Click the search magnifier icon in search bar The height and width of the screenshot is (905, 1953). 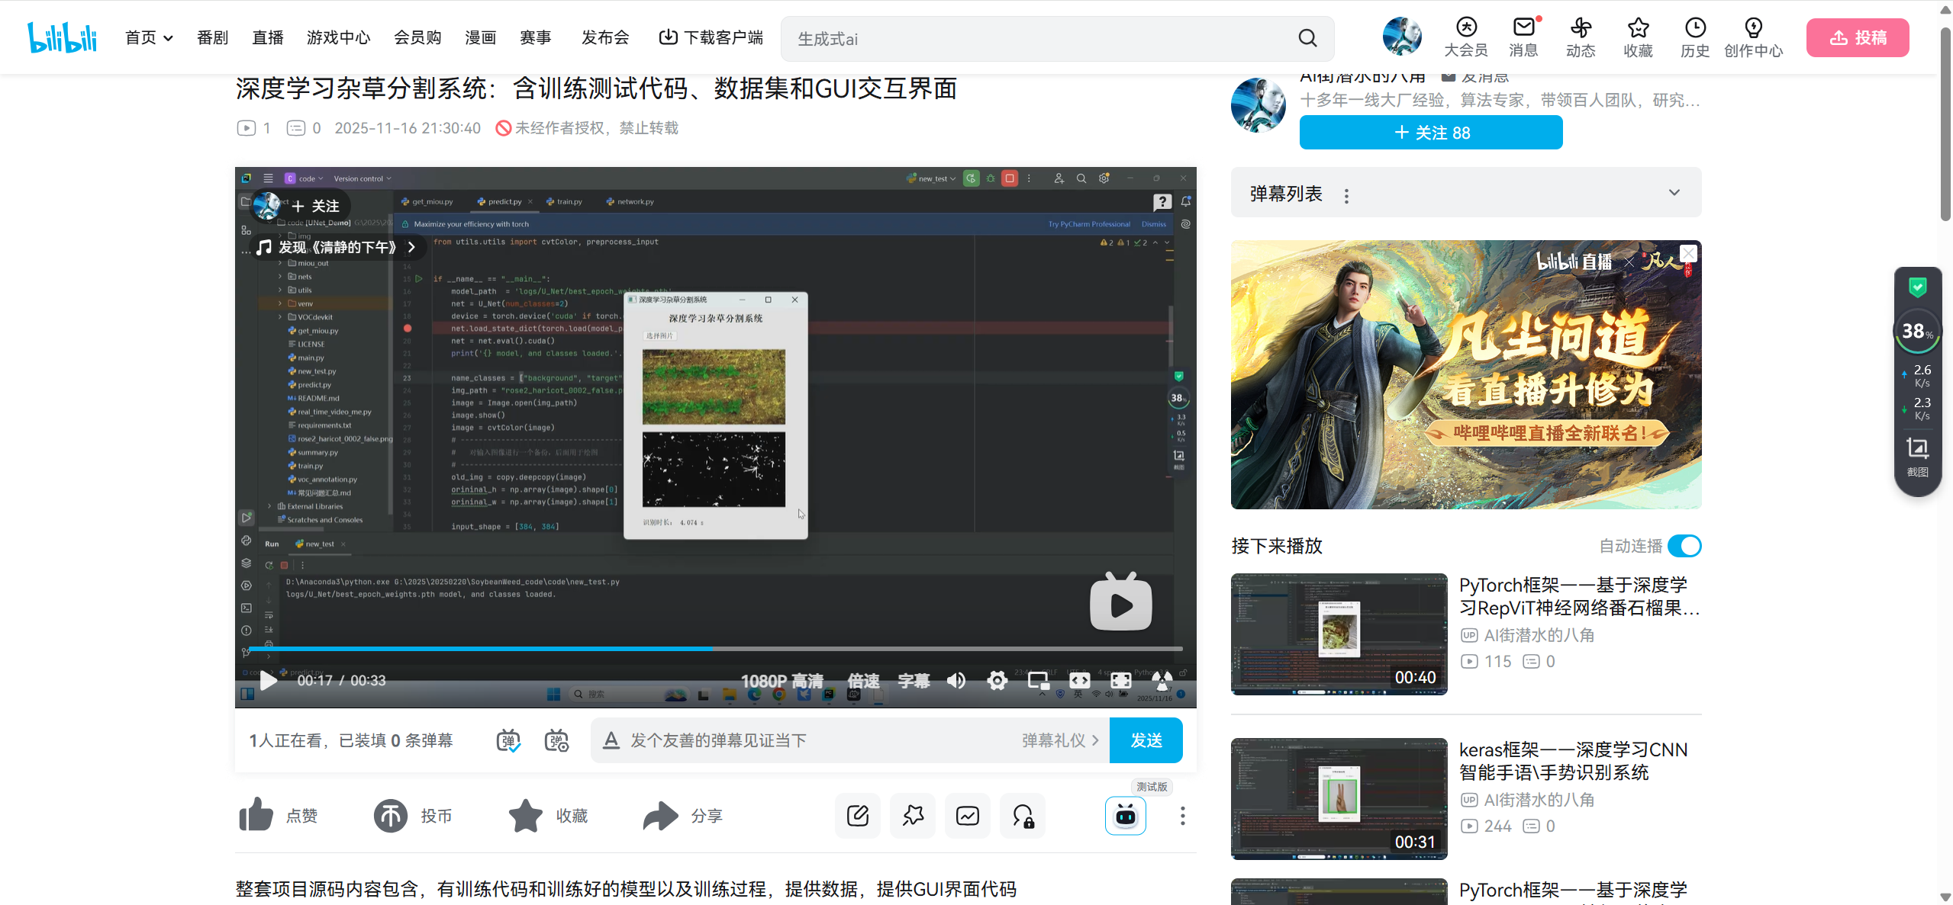tap(1307, 38)
